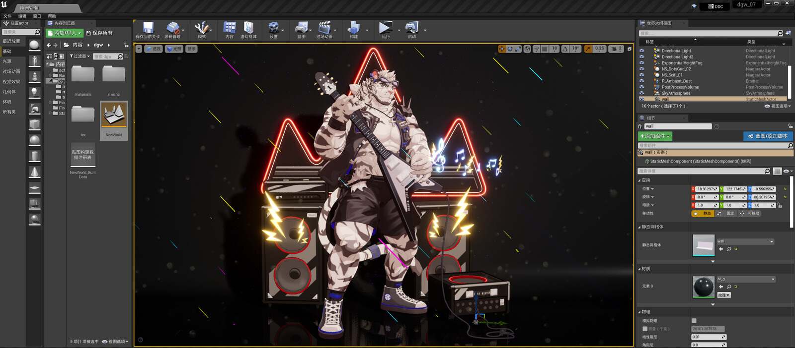The image size is (795, 348).
Task: Toggle visibility of DirectionalLight actor
Action: pyautogui.click(x=641, y=51)
